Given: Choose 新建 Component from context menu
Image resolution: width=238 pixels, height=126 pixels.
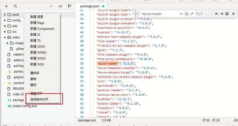Looking at the screenshot, I should 42,29.
